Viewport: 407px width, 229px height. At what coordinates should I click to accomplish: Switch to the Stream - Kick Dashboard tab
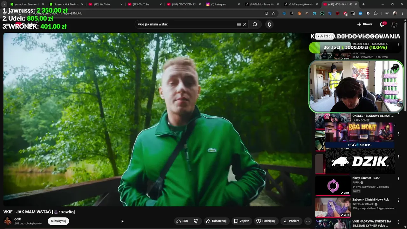tap(66, 4)
